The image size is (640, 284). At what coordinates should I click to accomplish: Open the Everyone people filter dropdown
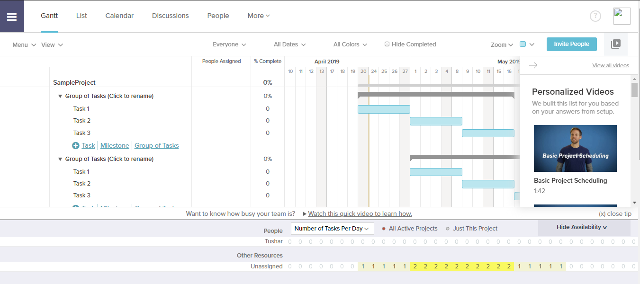pyautogui.click(x=229, y=44)
